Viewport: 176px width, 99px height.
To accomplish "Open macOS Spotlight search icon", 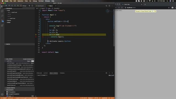I will [167, 1].
